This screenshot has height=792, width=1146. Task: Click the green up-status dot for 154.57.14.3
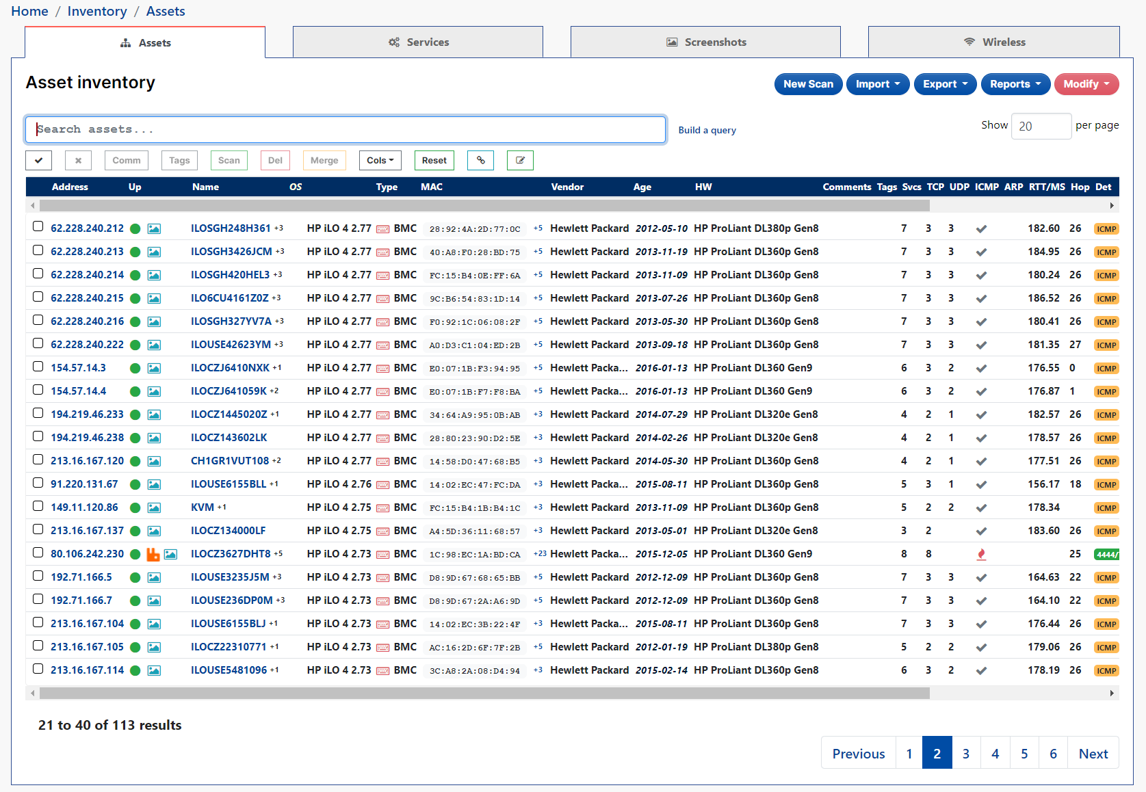pos(135,367)
